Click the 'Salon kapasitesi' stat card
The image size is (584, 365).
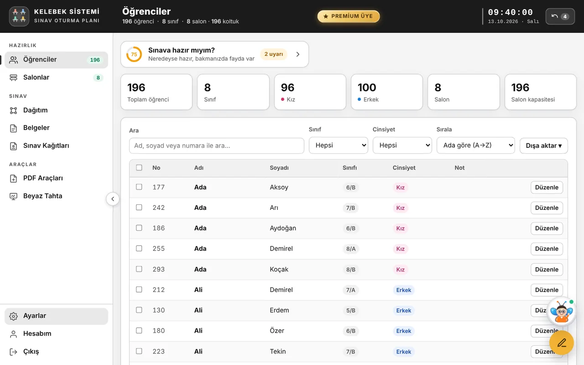pos(541,92)
